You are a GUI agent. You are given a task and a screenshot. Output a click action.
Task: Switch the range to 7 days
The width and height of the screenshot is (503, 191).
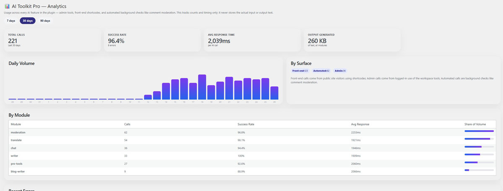pos(11,21)
